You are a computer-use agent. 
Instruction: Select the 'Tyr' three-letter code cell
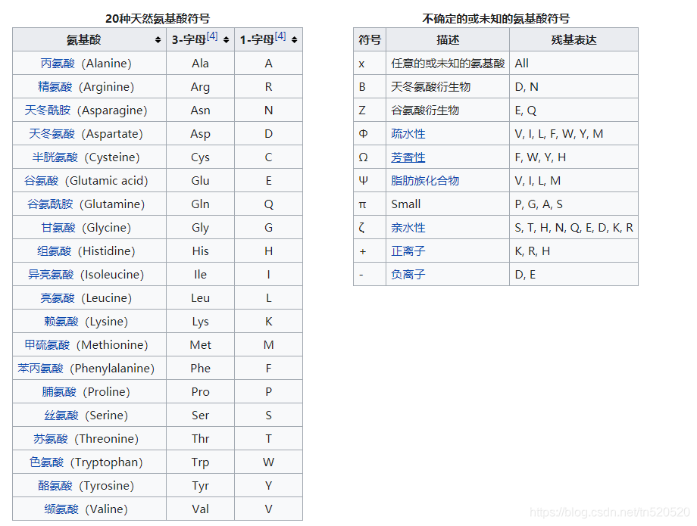201,486
